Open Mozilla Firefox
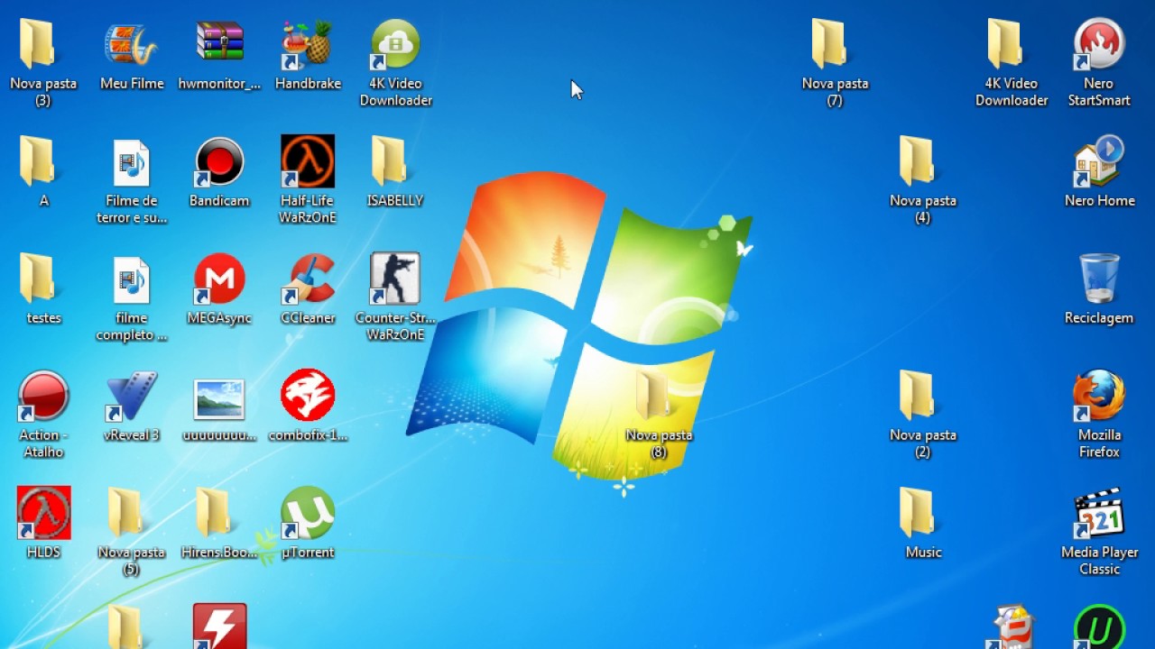 (x=1098, y=395)
